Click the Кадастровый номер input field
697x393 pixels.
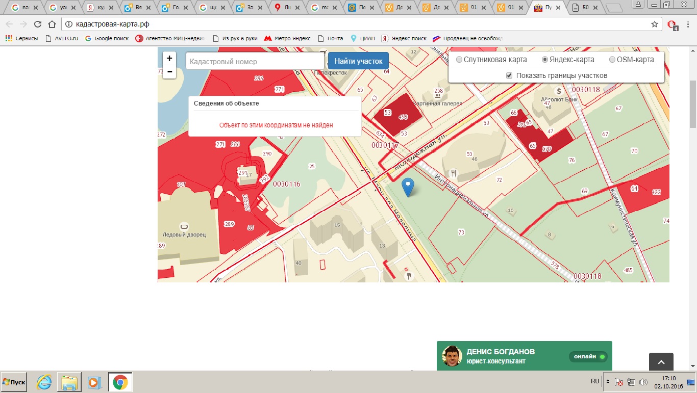[x=255, y=61]
